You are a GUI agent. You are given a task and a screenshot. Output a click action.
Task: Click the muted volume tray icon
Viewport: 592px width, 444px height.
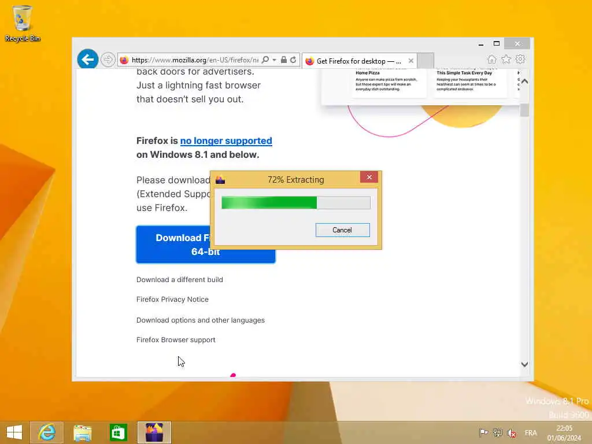point(512,433)
